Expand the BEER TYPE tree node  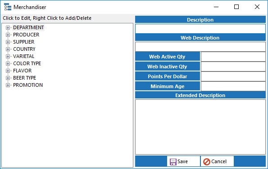pos(8,78)
